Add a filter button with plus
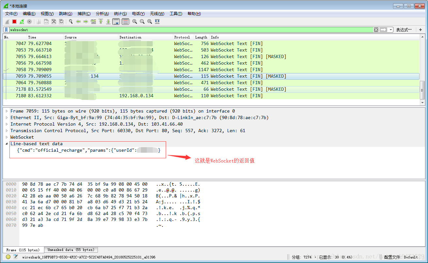The width and height of the screenshot is (428, 263). tap(420, 30)
